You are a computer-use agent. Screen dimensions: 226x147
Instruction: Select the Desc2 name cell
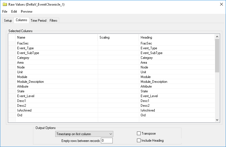pos(56,106)
